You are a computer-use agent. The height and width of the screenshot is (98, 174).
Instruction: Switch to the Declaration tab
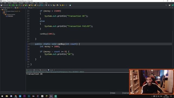pos(43,70)
